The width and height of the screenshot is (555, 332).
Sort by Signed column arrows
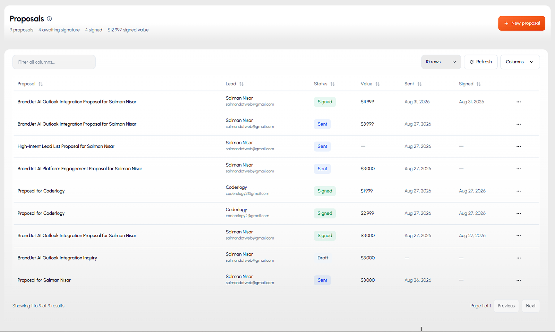[x=478, y=84]
